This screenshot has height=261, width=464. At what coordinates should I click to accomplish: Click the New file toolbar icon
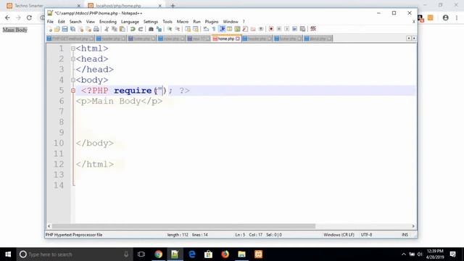(50, 29)
